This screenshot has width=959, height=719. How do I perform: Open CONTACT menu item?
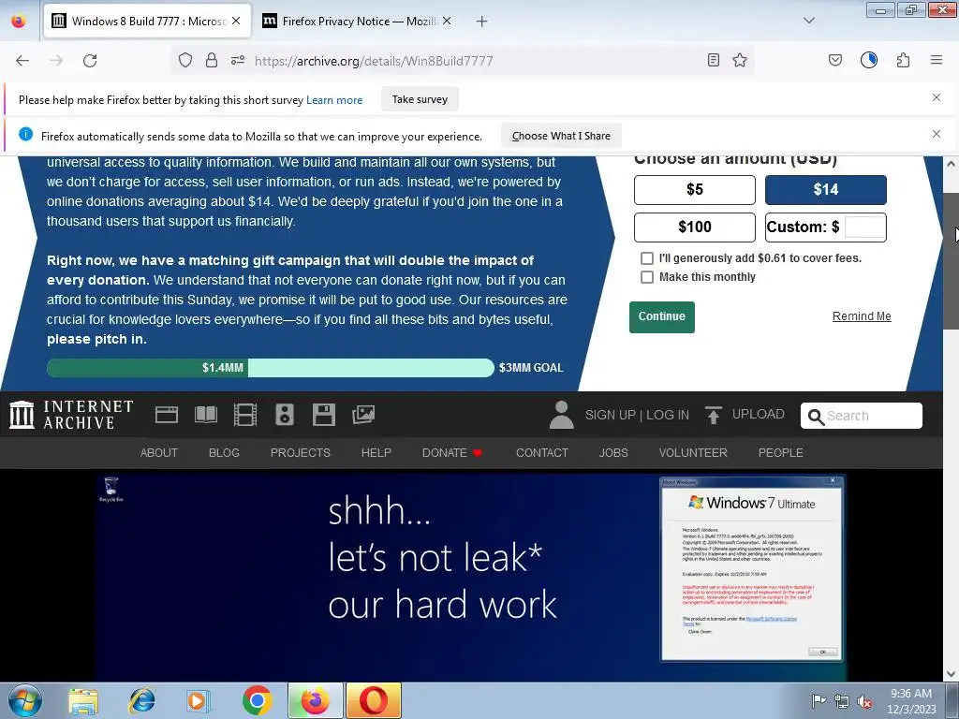[x=542, y=452]
